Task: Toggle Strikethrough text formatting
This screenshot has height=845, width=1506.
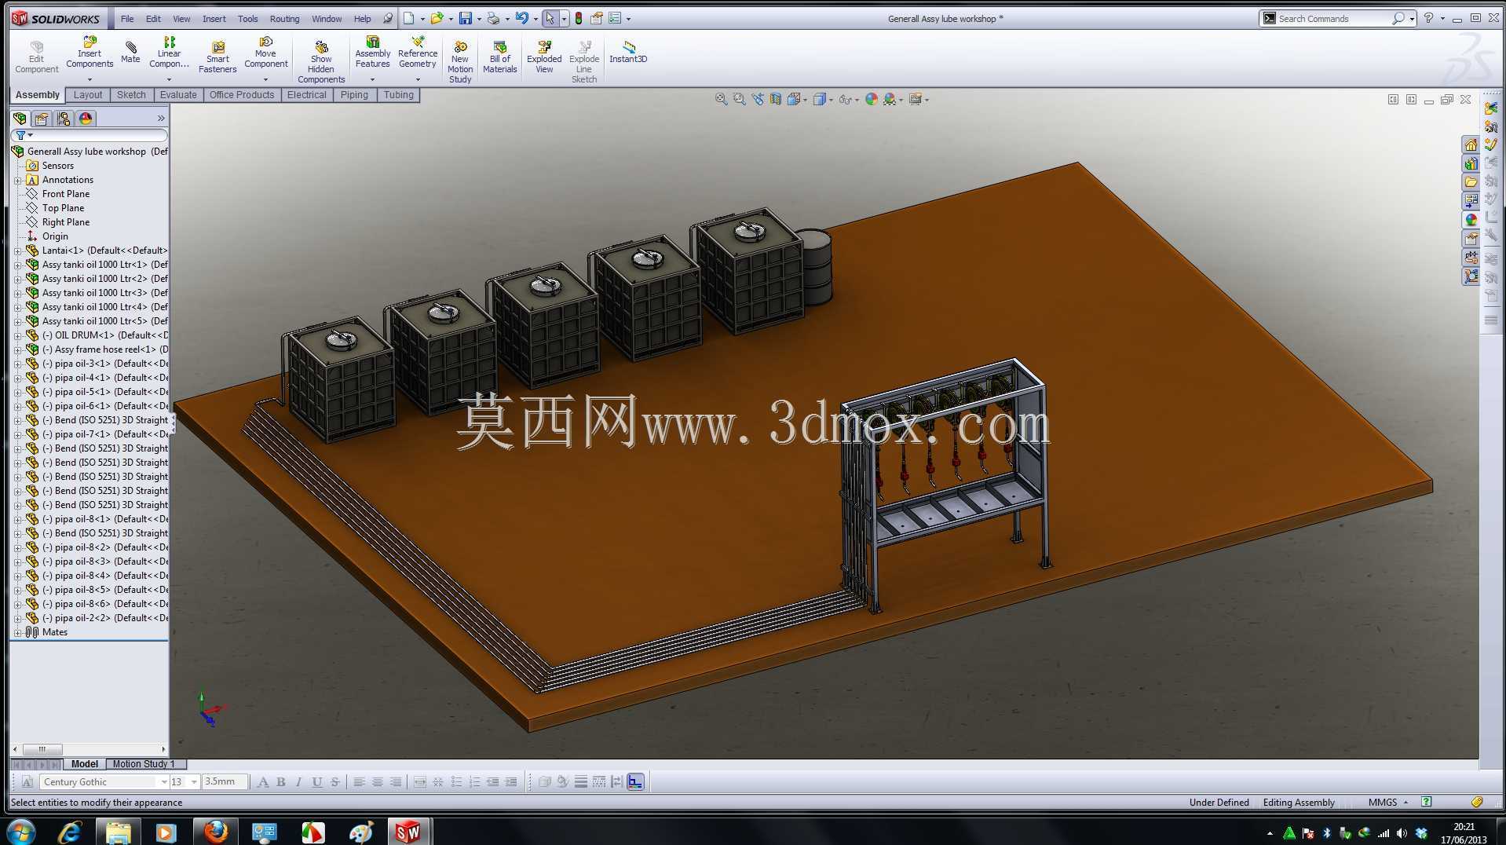Action: pyautogui.click(x=335, y=782)
